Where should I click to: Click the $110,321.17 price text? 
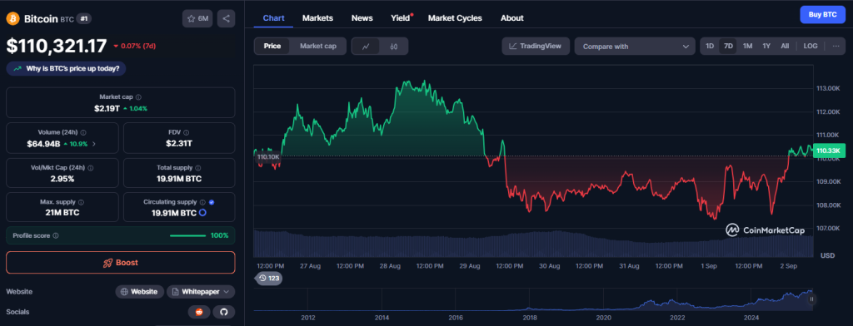coord(57,47)
